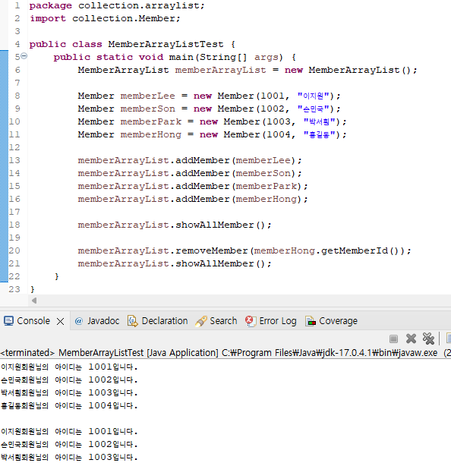Click the editor horizontal scroll left arrow
This screenshot has width=451, height=463.
pos(34,301)
